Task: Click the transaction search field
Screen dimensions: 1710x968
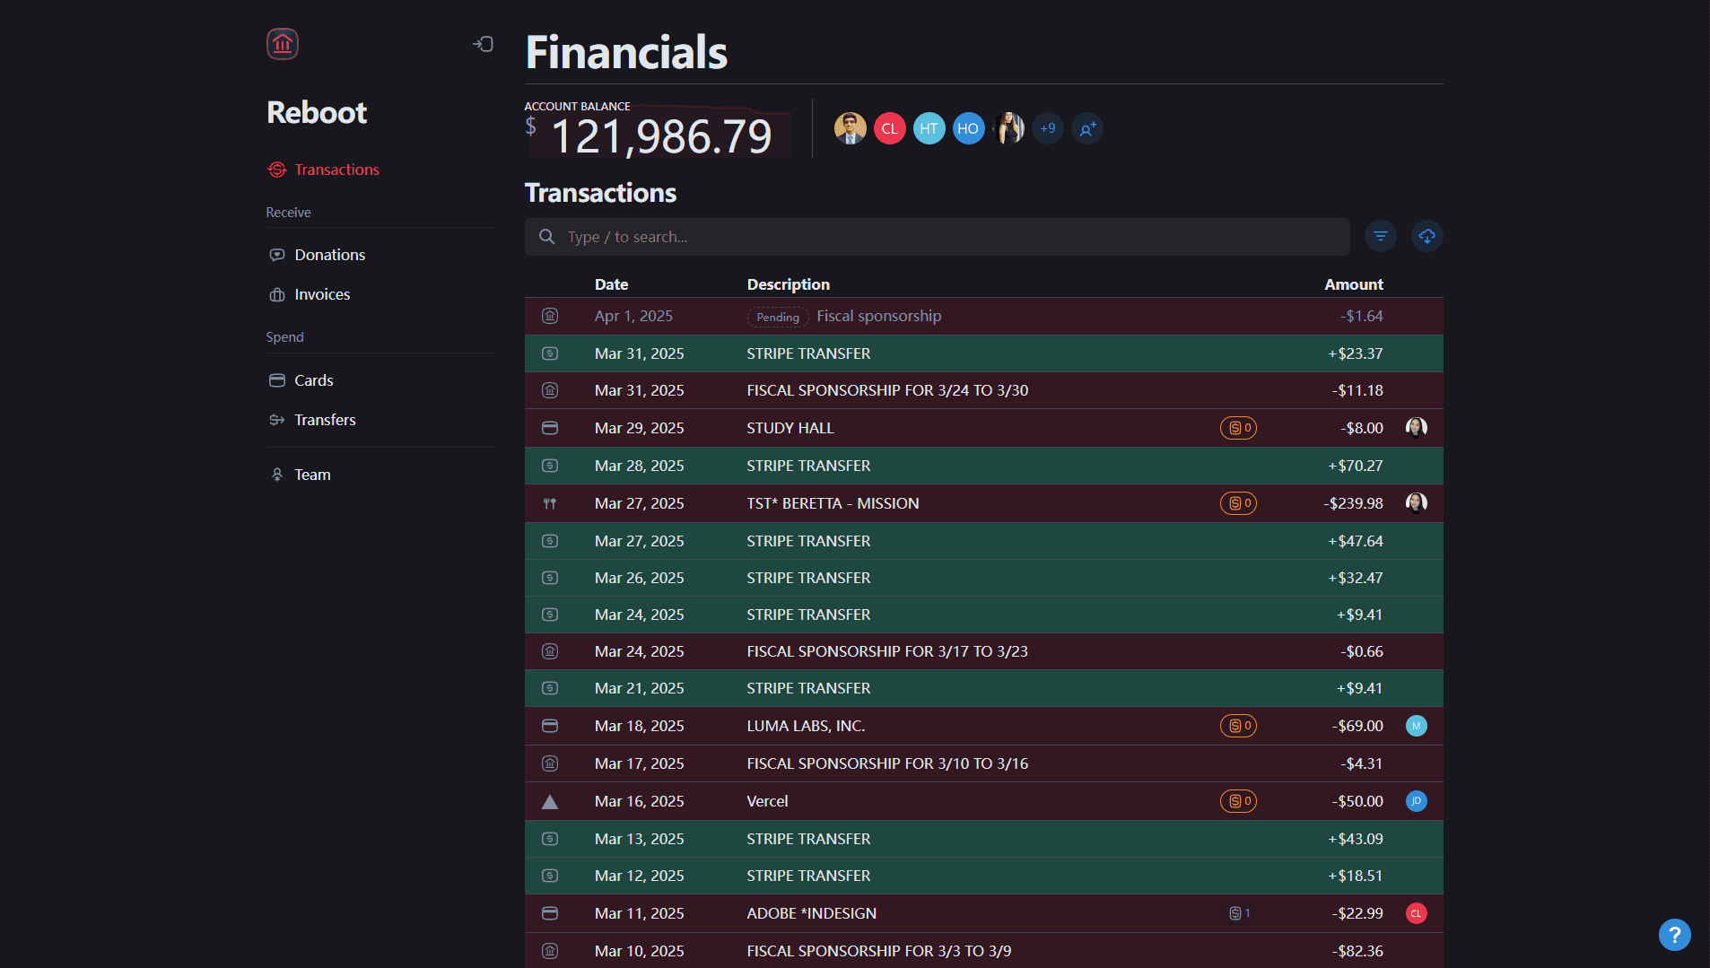Action: pyautogui.click(x=938, y=237)
